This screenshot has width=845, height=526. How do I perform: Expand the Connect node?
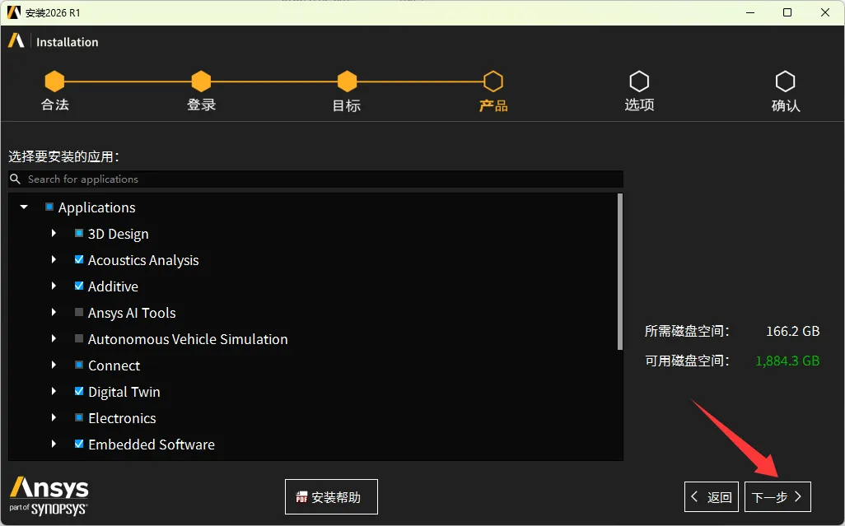(x=54, y=365)
